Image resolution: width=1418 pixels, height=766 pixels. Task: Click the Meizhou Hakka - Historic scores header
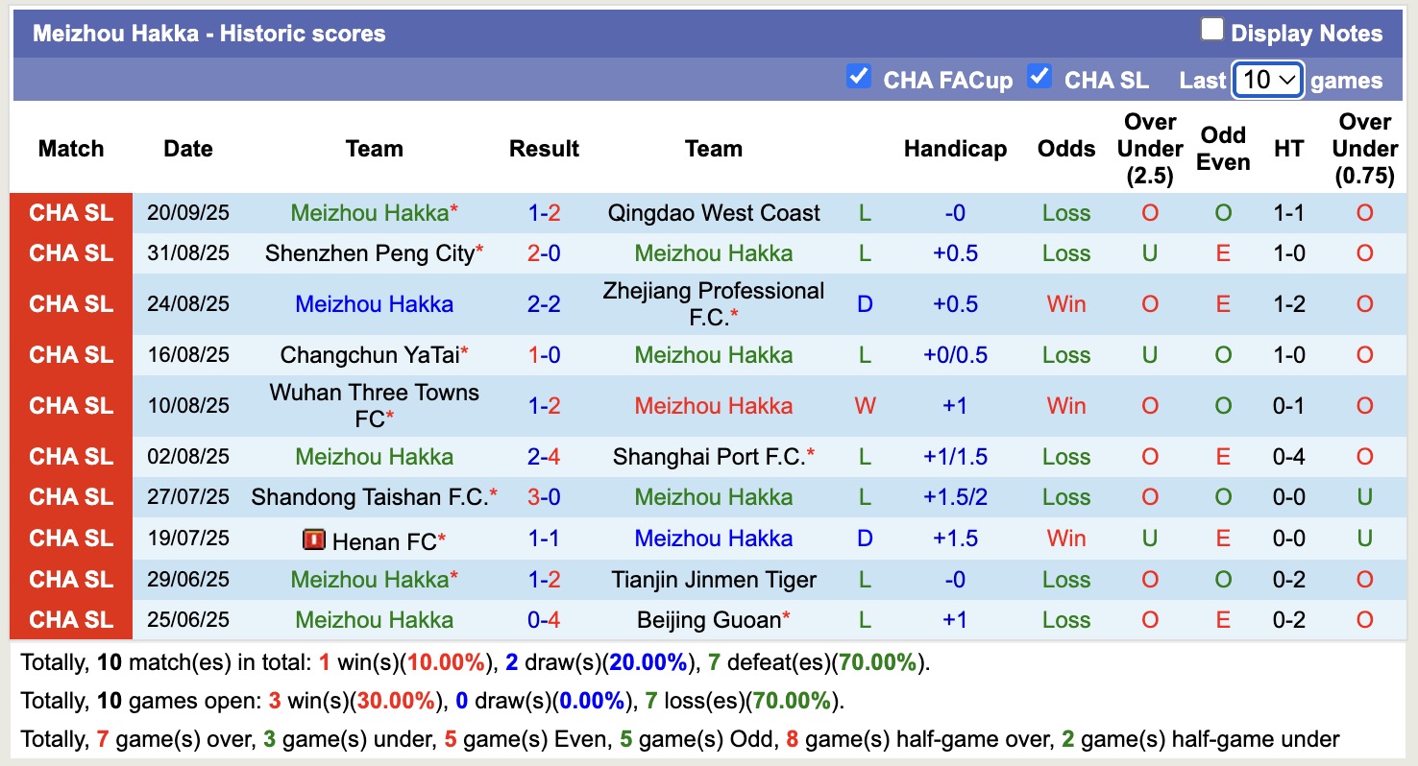pos(210,33)
